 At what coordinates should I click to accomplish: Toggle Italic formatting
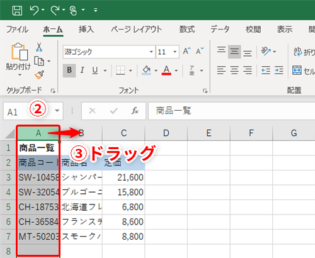pos(83,70)
